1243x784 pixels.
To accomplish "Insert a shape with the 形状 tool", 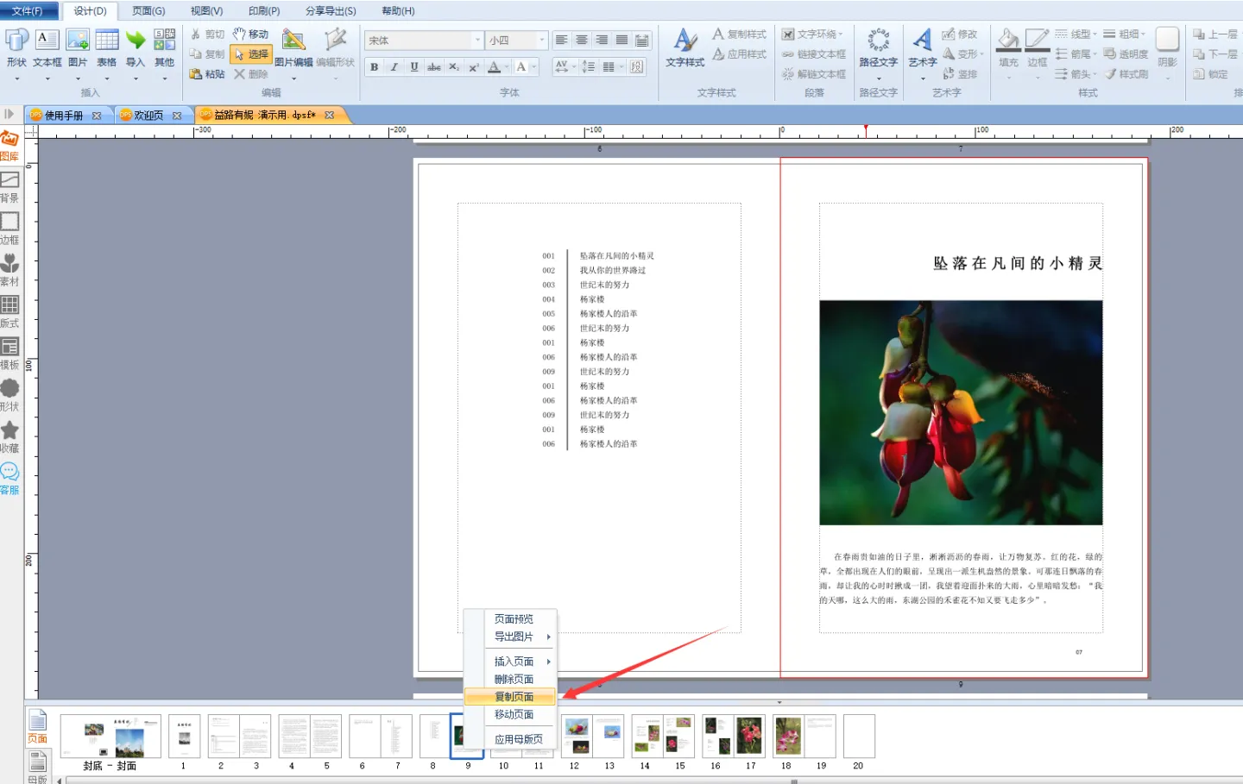I will tap(16, 47).
